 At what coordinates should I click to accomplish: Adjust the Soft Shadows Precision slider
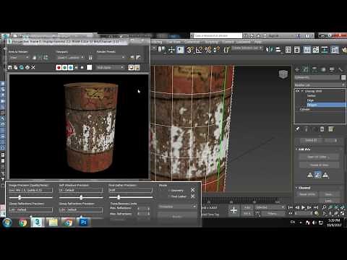(x=81, y=198)
